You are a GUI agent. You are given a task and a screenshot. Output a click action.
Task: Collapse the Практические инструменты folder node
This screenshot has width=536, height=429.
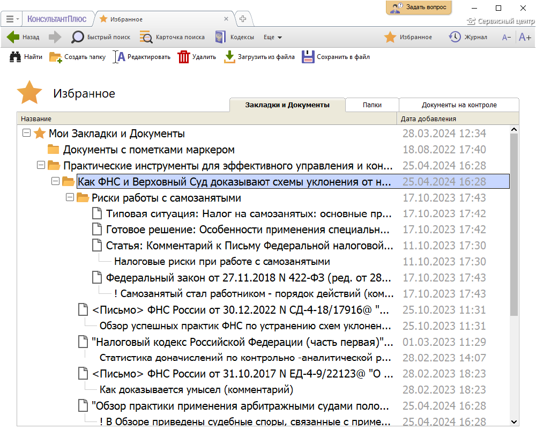coord(41,165)
